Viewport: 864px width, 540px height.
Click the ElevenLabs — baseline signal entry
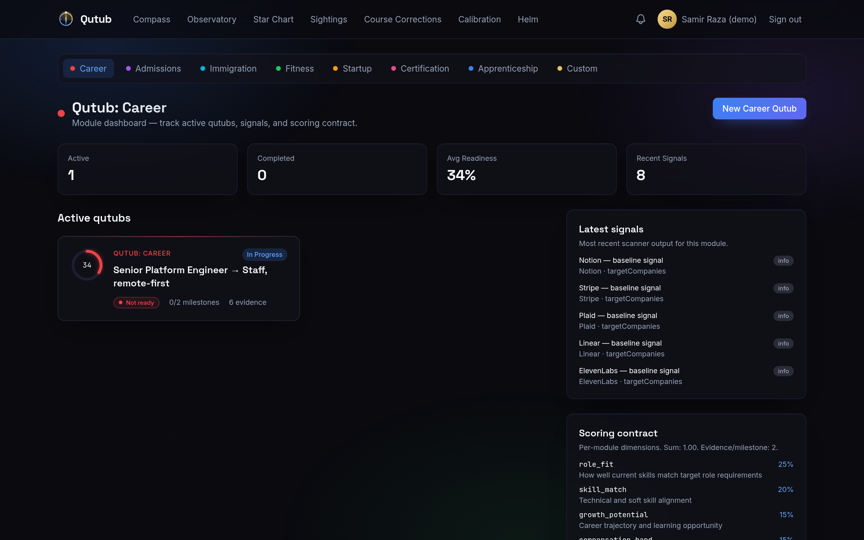(x=686, y=376)
